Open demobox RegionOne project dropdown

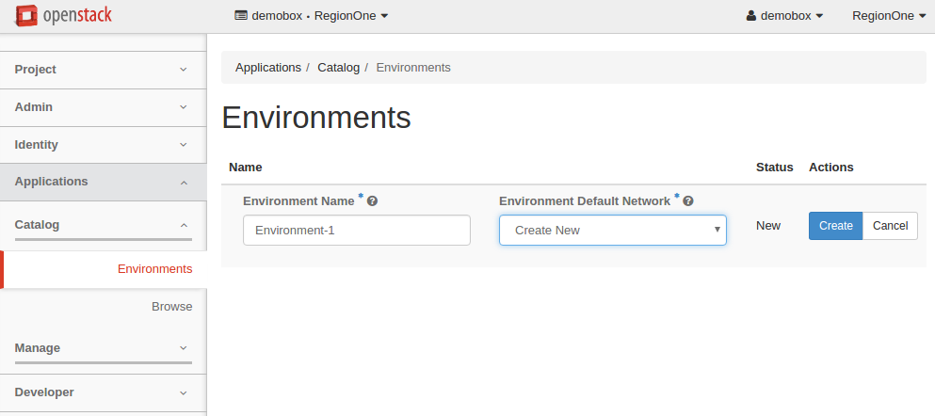pyautogui.click(x=311, y=16)
